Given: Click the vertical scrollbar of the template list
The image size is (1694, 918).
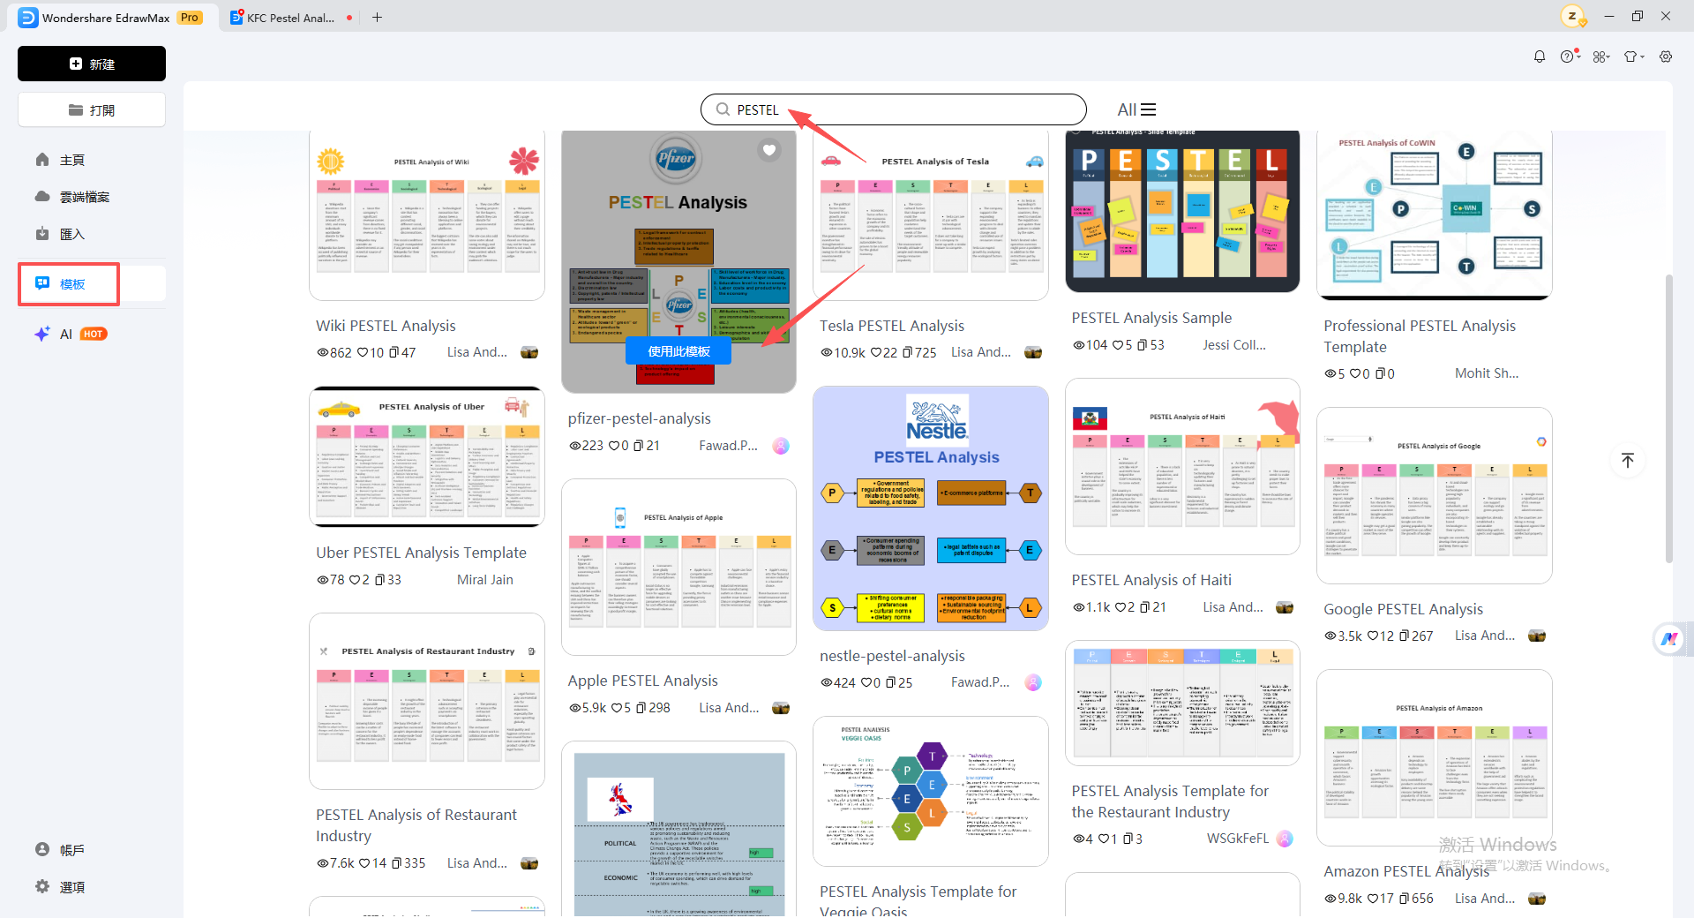Looking at the screenshot, I should pyautogui.click(x=1668, y=419).
